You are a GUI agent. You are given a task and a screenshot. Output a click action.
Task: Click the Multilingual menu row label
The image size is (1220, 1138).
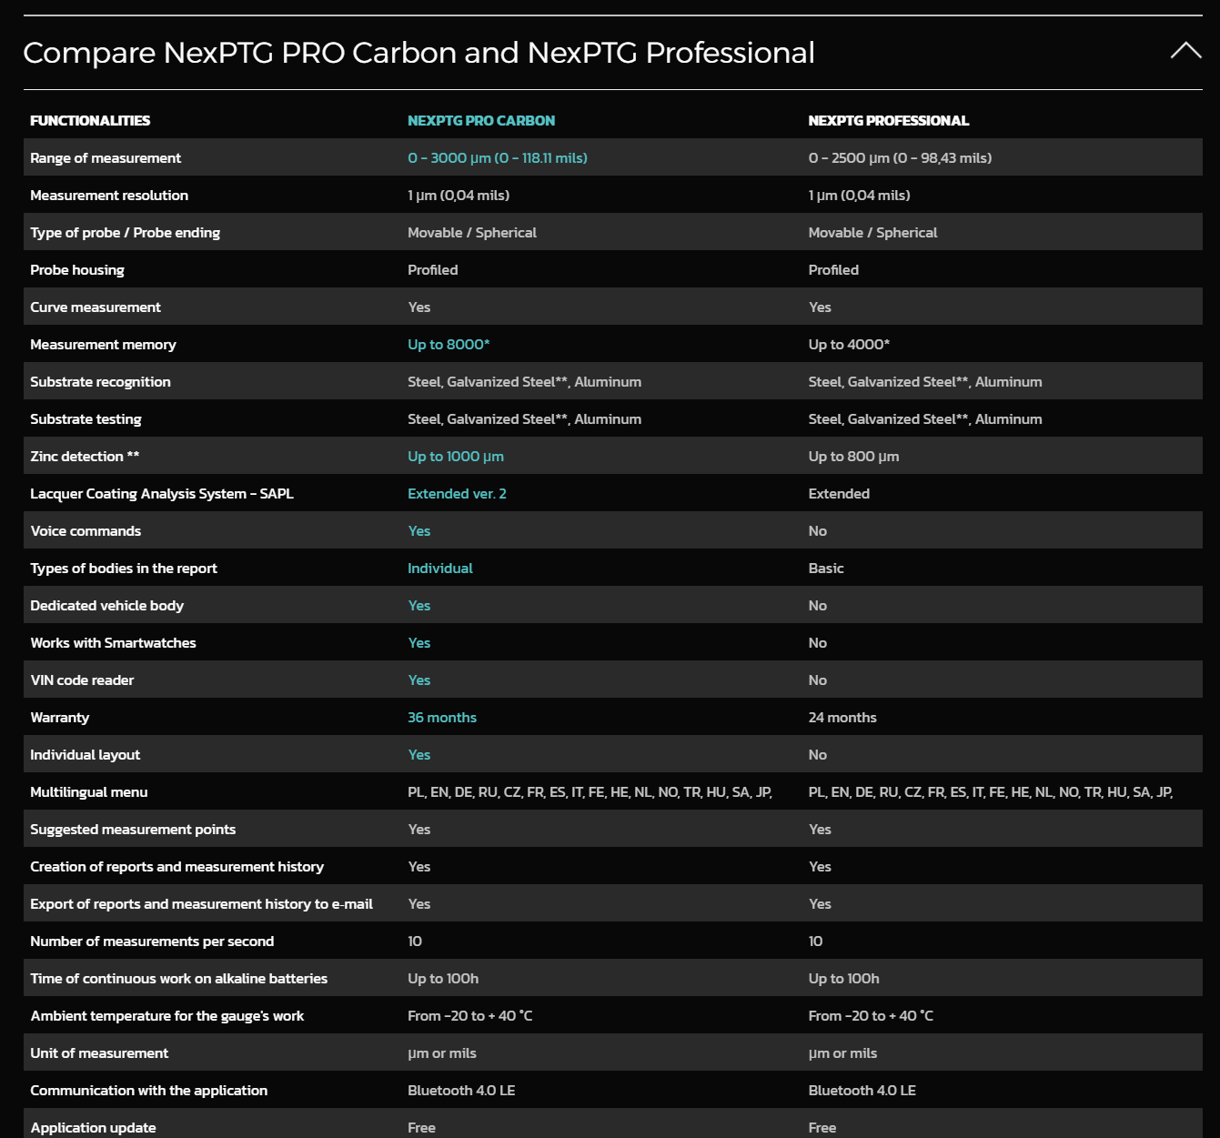tap(88, 792)
